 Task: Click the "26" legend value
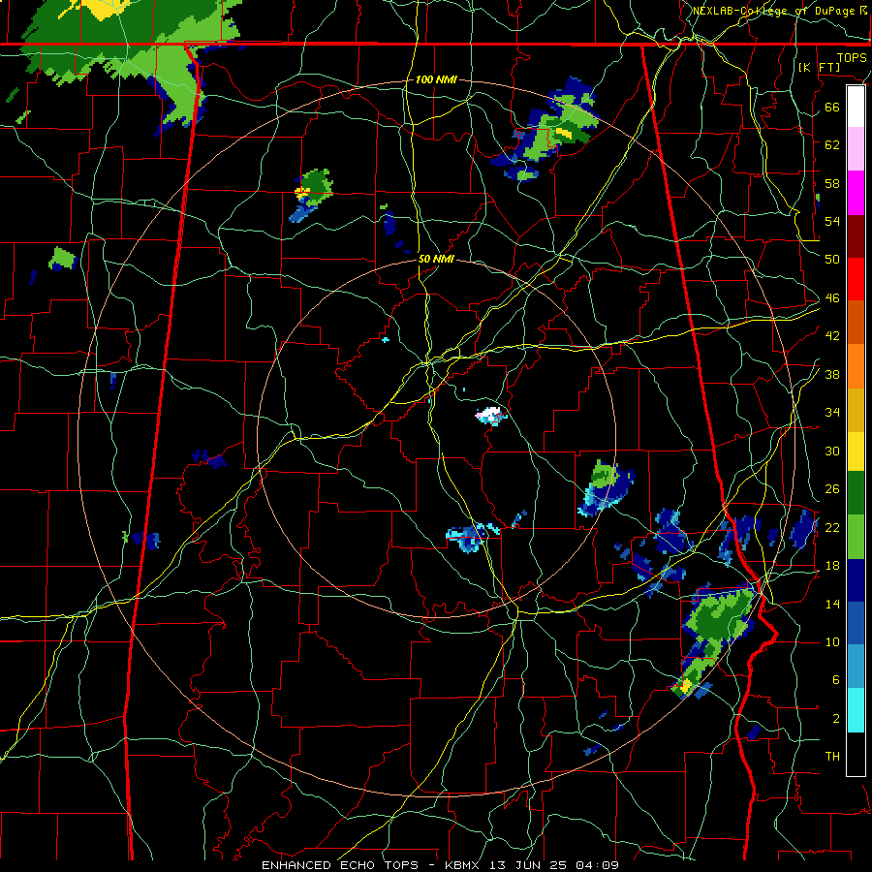(832, 489)
